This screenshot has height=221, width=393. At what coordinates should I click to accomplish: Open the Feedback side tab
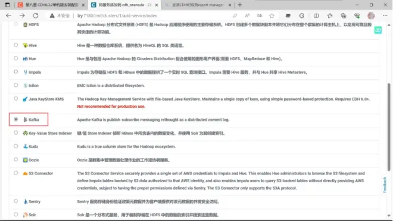[x=385, y=185]
